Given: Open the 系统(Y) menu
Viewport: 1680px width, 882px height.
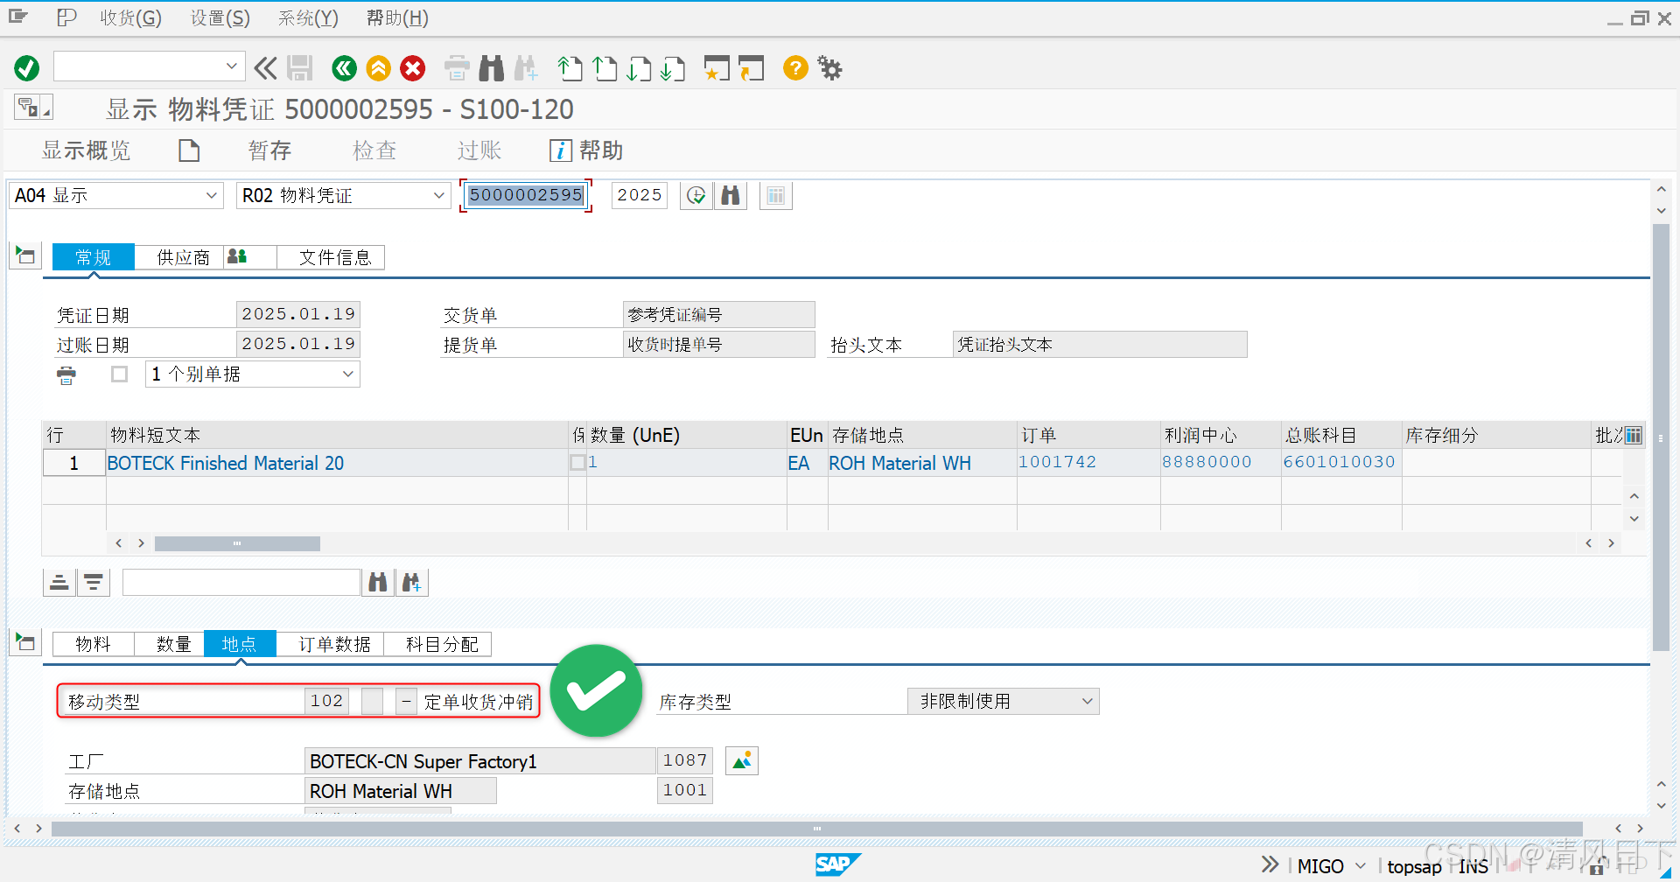Looking at the screenshot, I should point(307,17).
